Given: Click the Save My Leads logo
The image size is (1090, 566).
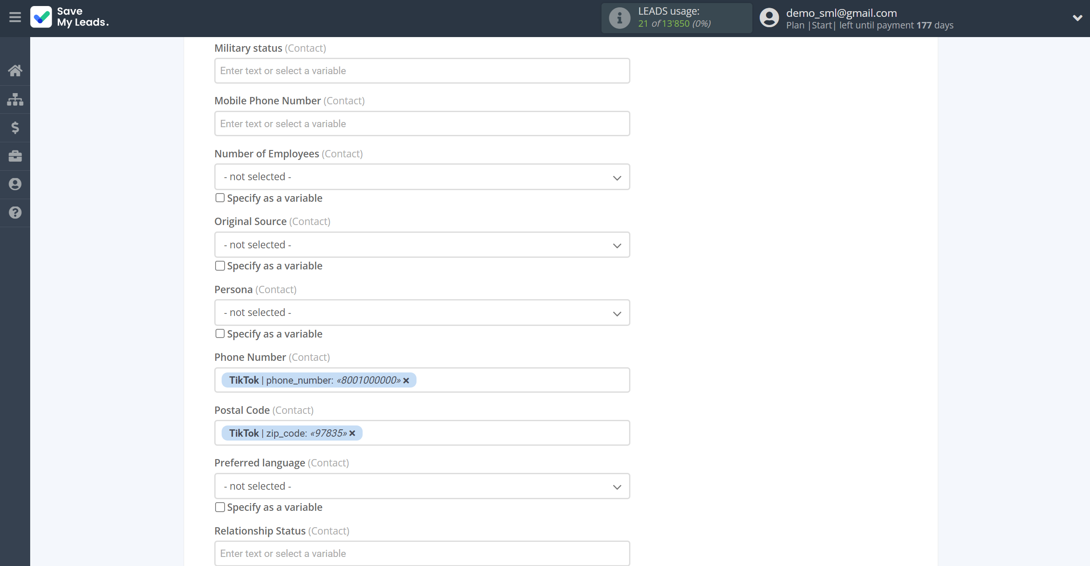Looking at the screenshot, I should click(x=70, y=17).
